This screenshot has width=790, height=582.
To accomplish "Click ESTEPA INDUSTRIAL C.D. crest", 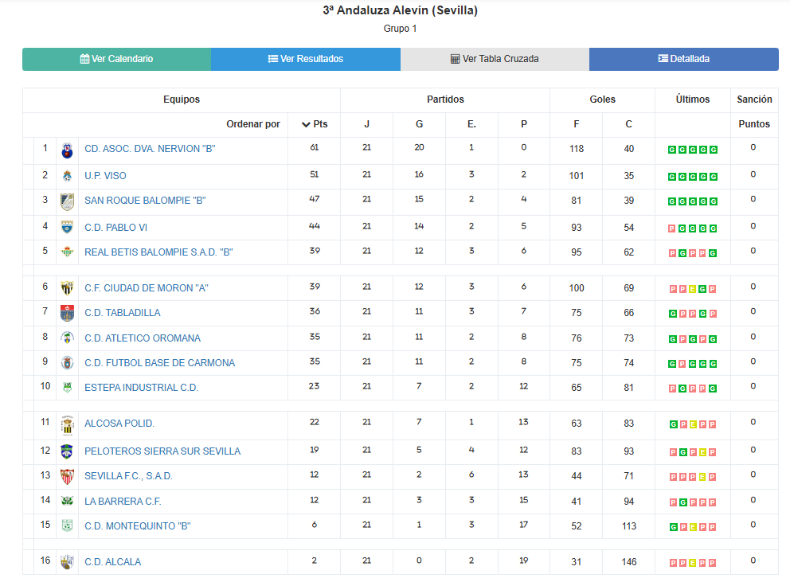I will 67,388.
